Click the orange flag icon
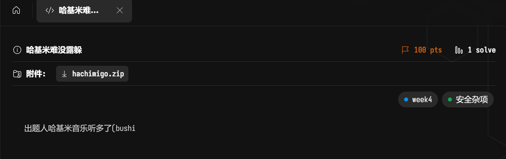The image size is (506, 159). click(x=405, y=50)
